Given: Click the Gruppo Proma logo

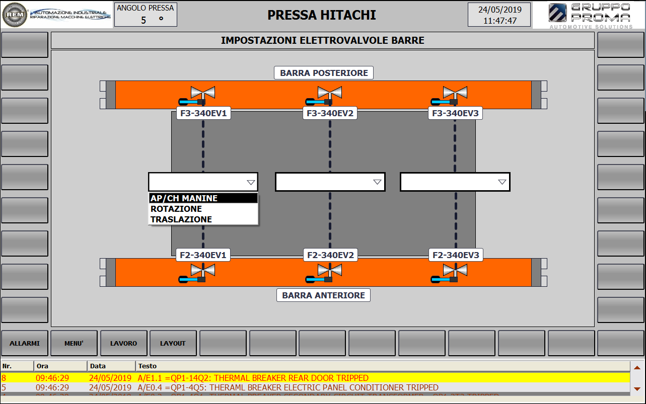Looking at the screenshot, I should [x=590, y=15].
